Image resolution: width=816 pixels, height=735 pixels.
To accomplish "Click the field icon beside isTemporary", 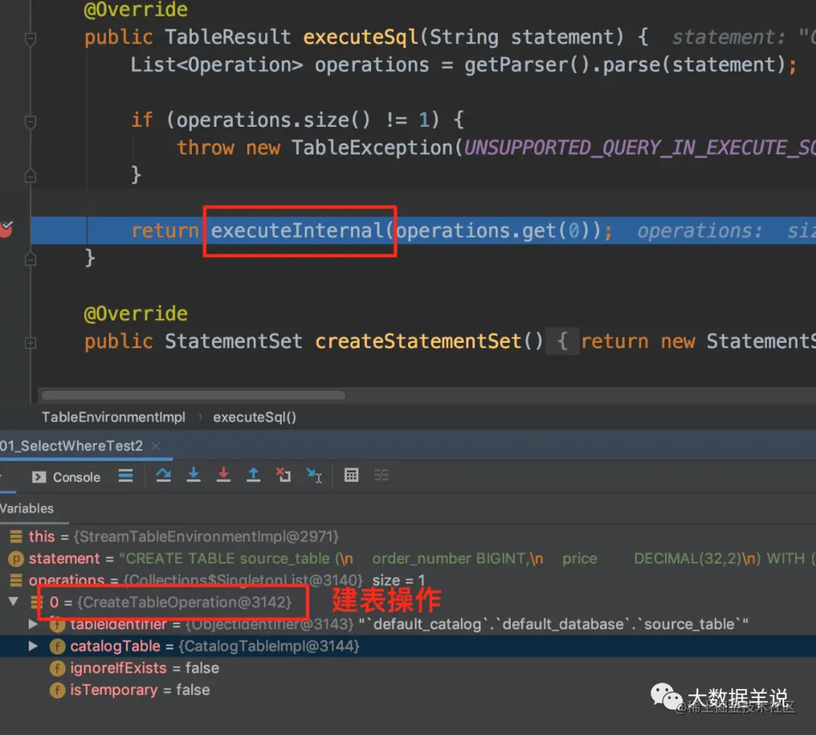I will [57, 690].
